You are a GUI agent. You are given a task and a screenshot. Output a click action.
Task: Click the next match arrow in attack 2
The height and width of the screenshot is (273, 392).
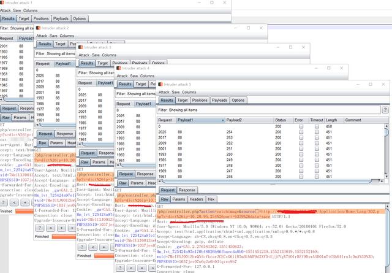click(x=72, y=228)
